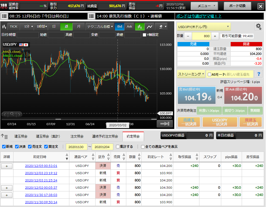
Task: Switch to 建玉照会 tab
Action: pos(21,136)
